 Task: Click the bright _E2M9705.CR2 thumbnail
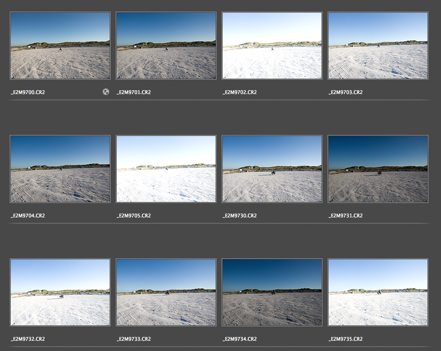coord(166,169)
